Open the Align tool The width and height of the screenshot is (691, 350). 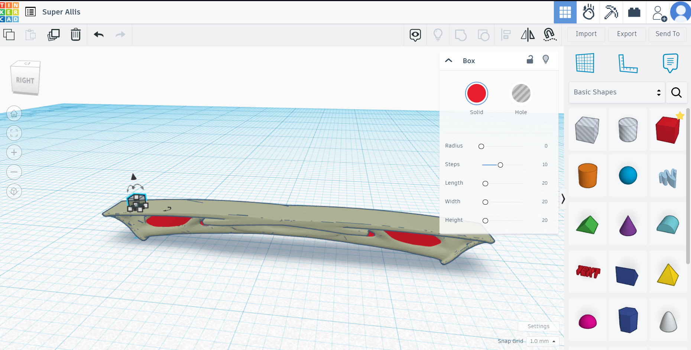(506, 35)
